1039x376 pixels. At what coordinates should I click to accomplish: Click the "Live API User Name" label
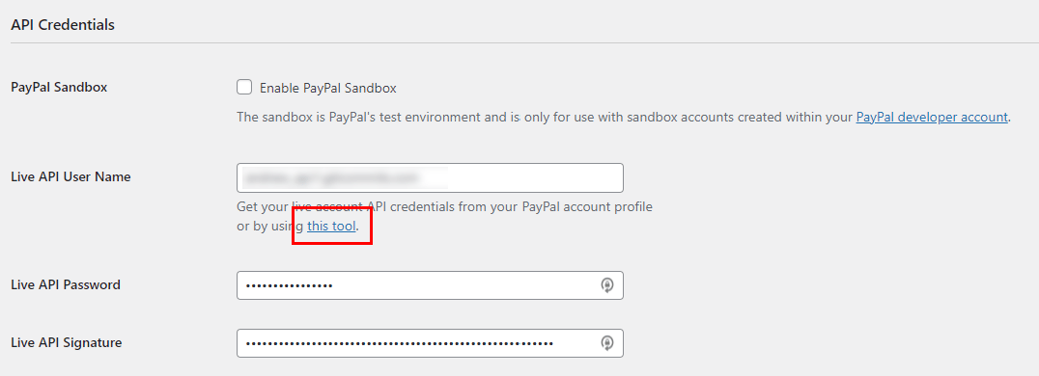click(x=70, y=176)
